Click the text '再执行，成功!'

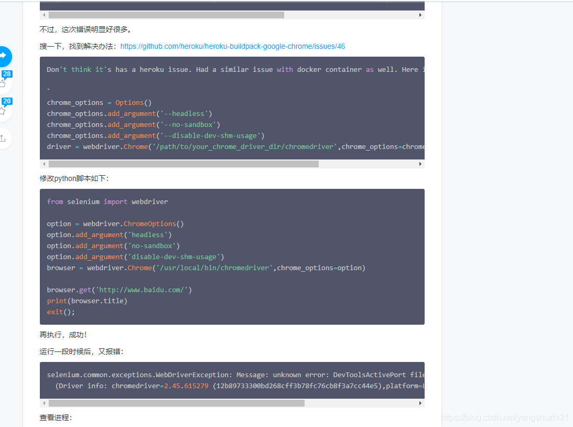(63, 335)
